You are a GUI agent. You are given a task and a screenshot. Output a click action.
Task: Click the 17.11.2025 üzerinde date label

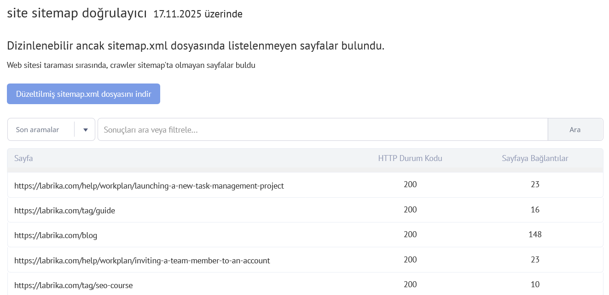pyautogui.click(x=198, y=14)
